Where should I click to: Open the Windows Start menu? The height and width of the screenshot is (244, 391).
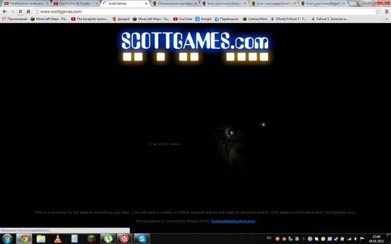point(7,239)
